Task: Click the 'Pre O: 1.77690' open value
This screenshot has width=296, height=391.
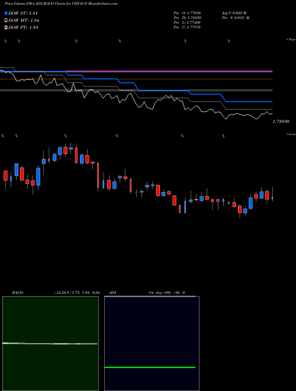Action: (187, 12)
